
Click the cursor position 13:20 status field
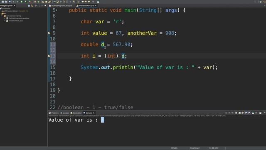(213, 148)
